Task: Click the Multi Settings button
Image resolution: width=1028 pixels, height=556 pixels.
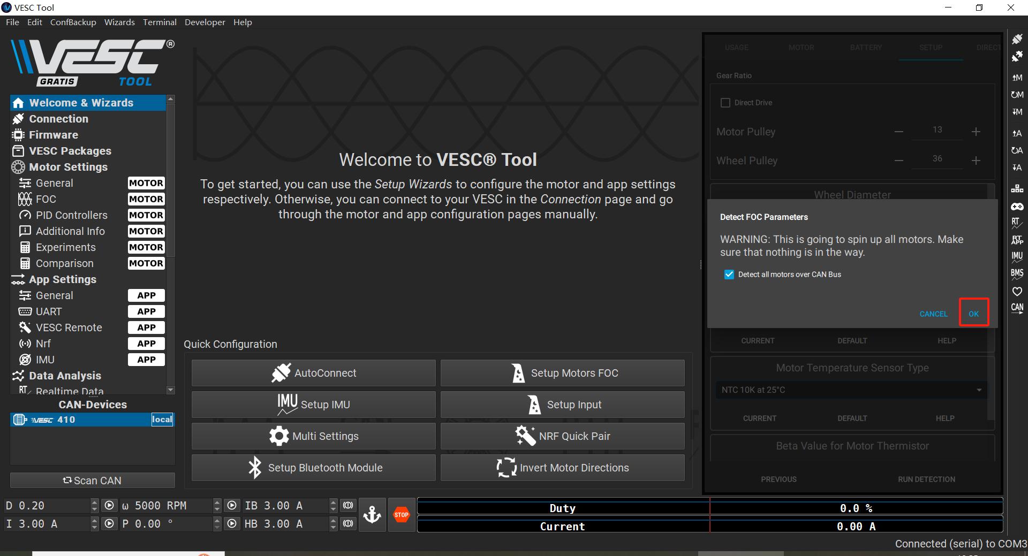Action: (x=313, y=436)
